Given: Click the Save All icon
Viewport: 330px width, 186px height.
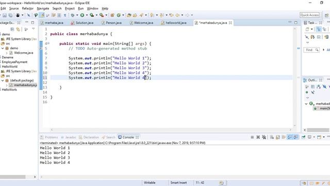Looking at the screenshot, I should tap(10, 15).
